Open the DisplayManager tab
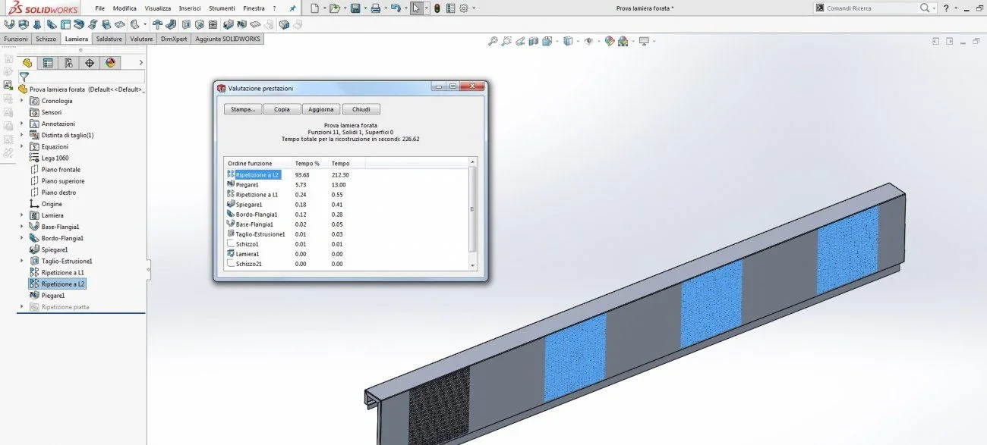The height and width of the screenshot is (445, 987). 110,63
